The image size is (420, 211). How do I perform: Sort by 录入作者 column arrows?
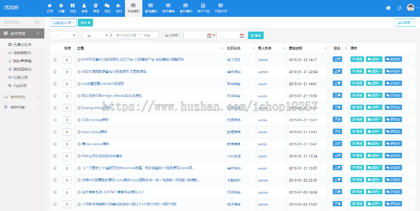pyautogui.click(x=284, y=48)
